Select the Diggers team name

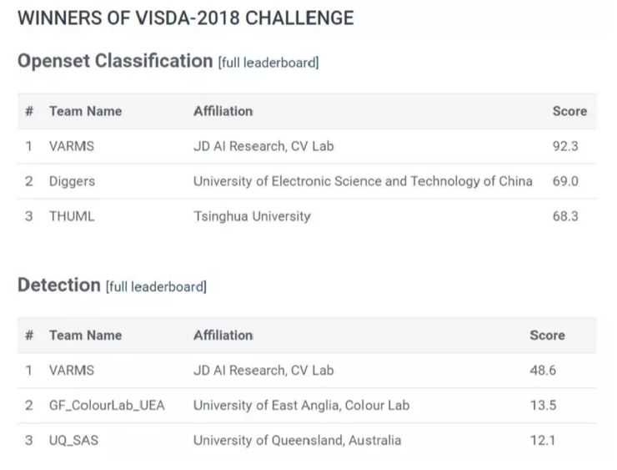(72, 181)
